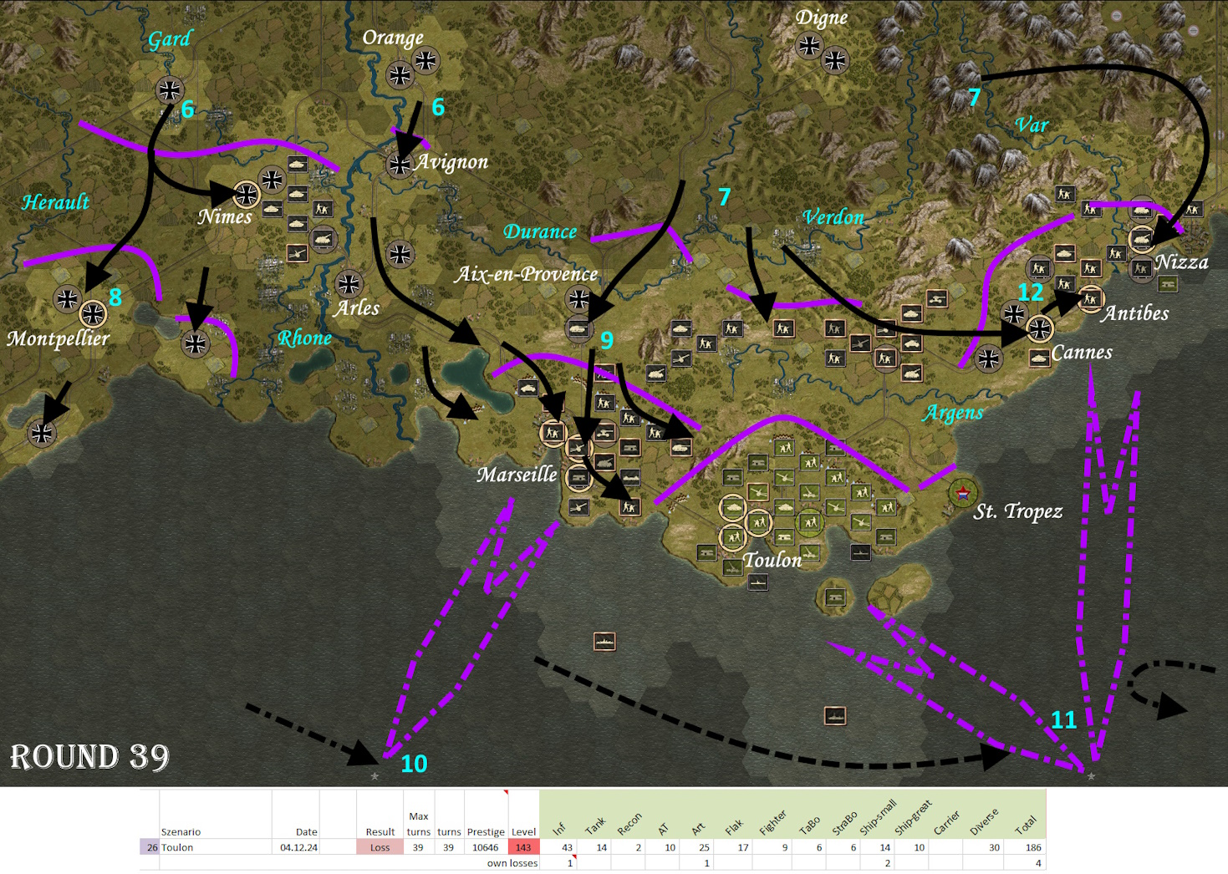Click the date cell 04.12.24

(296, 847)
